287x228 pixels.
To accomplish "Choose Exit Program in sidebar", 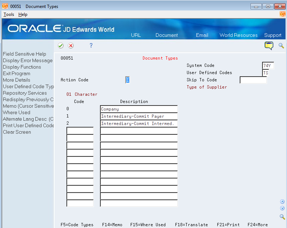I will pyautogui.click(x=17, y=73).
